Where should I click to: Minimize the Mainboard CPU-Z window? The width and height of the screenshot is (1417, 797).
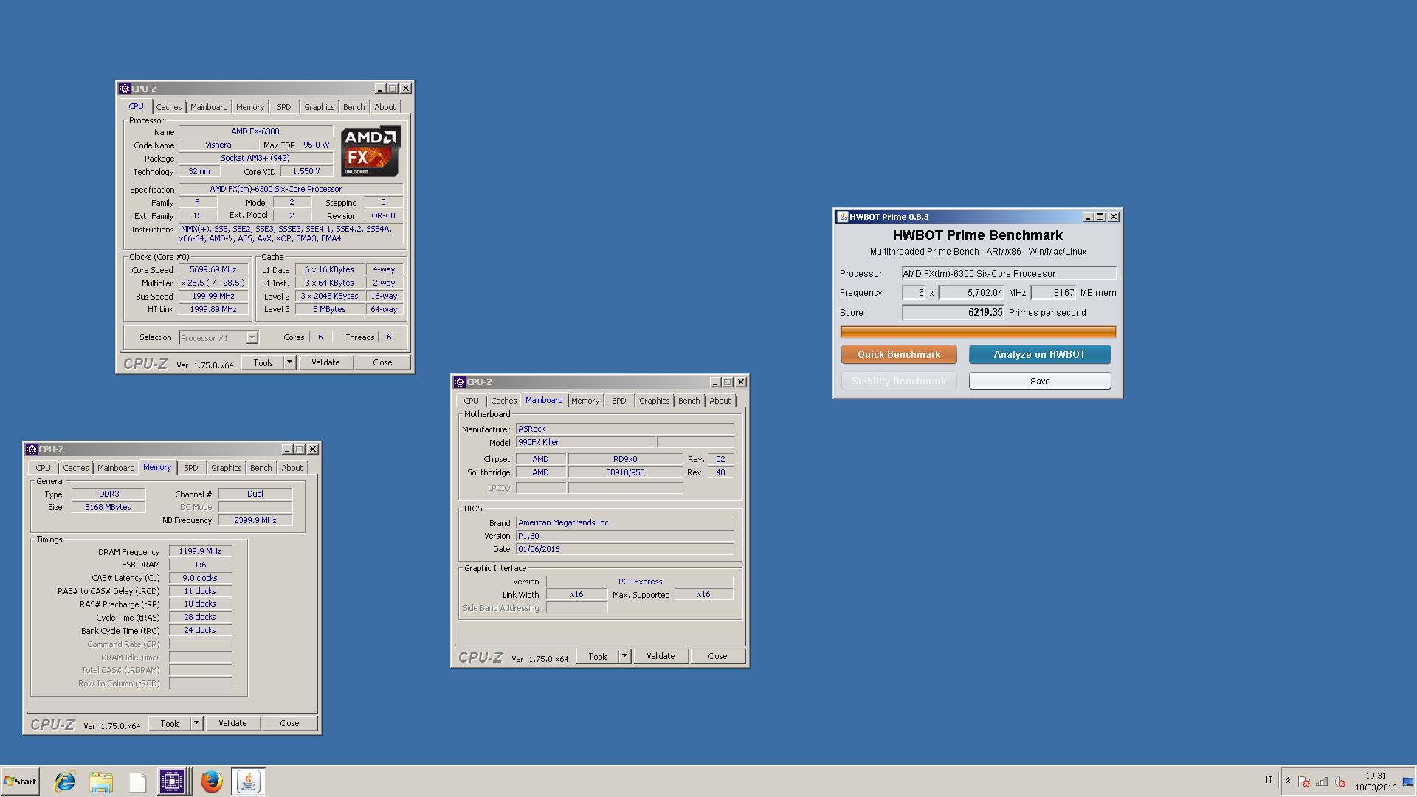click(714, 382)
